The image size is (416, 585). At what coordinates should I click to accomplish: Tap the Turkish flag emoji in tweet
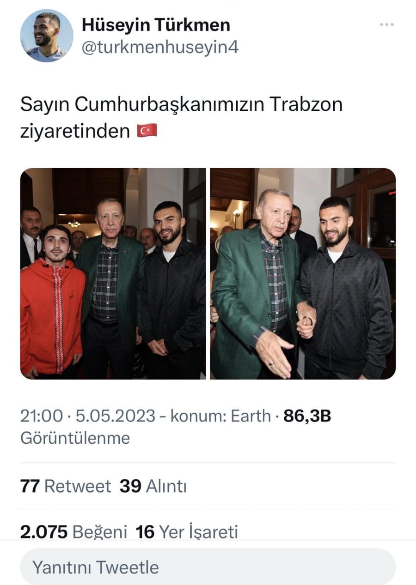point(147,131)
